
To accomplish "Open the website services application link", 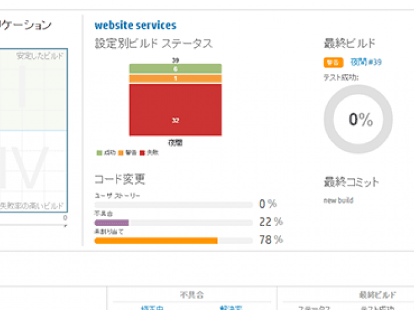I will tap(135, 25).
